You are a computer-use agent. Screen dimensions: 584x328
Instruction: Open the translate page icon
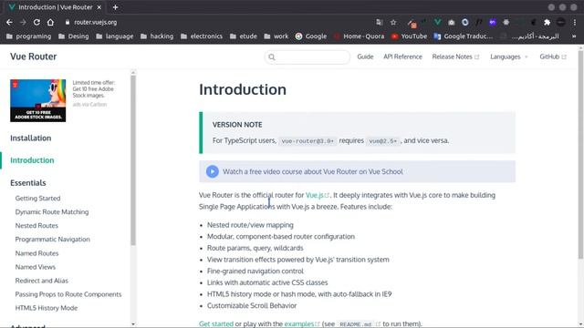pos(380,22)
